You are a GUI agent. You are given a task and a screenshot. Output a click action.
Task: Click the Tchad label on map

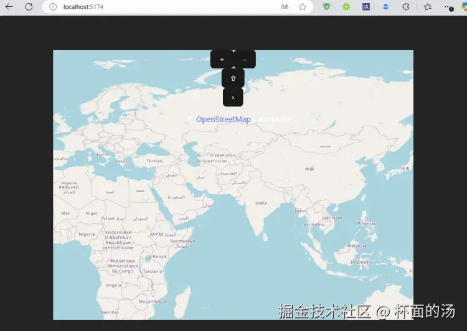(108, 218)
